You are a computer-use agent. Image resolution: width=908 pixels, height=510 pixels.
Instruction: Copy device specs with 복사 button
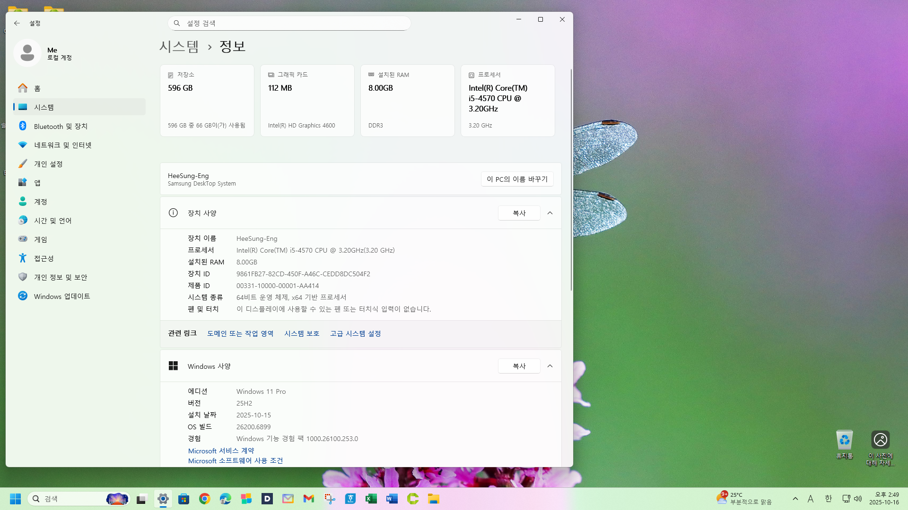pyautogui.click(x=519, y=213)
